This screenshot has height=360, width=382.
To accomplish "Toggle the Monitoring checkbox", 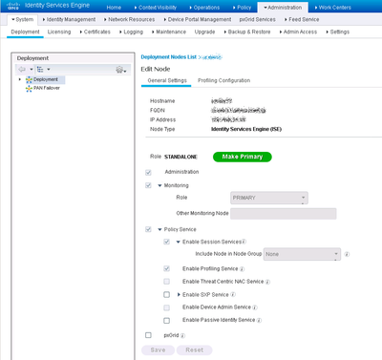I will [x=148, y=185].
